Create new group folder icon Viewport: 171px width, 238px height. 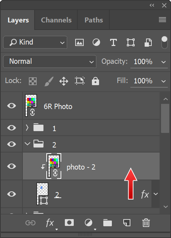point(108,223)
